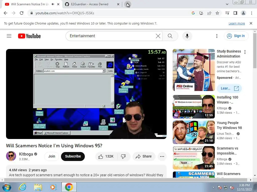The height and width of the screenshot is (192, 257).
Task: Click the Installing 100 Viruses title
Action: [227, 100]
